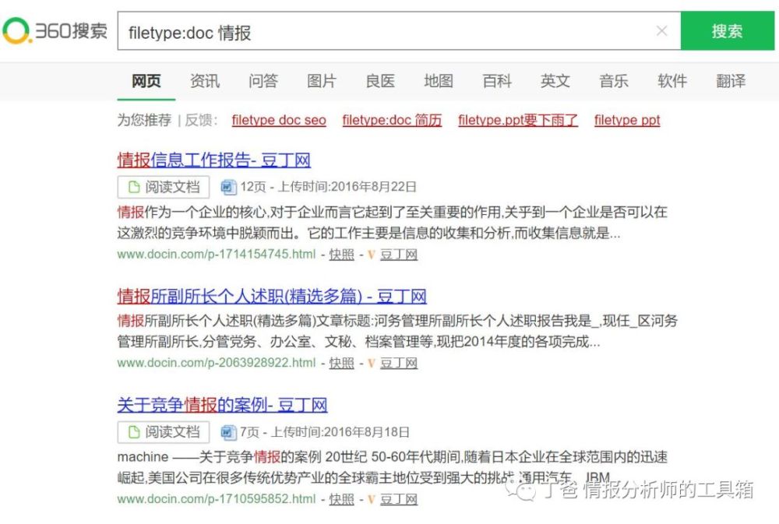
Task: Click 豆丁网 source link for p-1710595852 result
Action: 398,500
